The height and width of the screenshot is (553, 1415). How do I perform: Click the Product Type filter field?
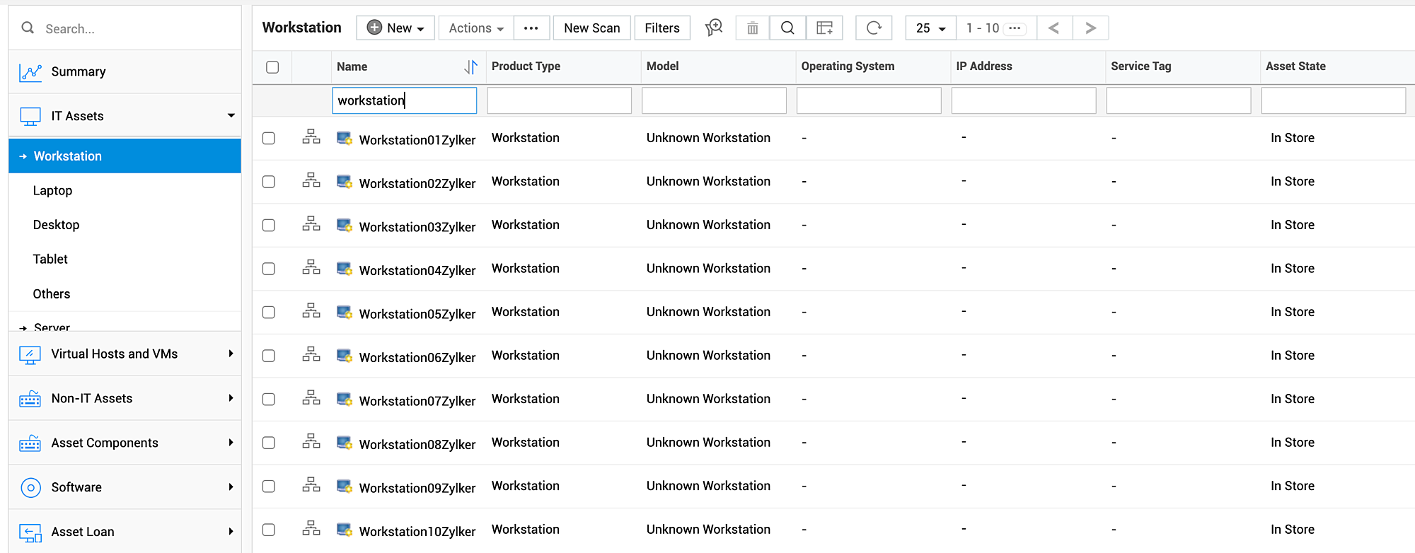(559, 100)
